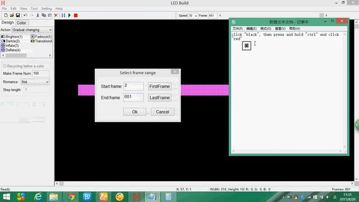Click the frame slider left arrow
The width and height of the screenshot is (359, 202).
pos(220,15)
